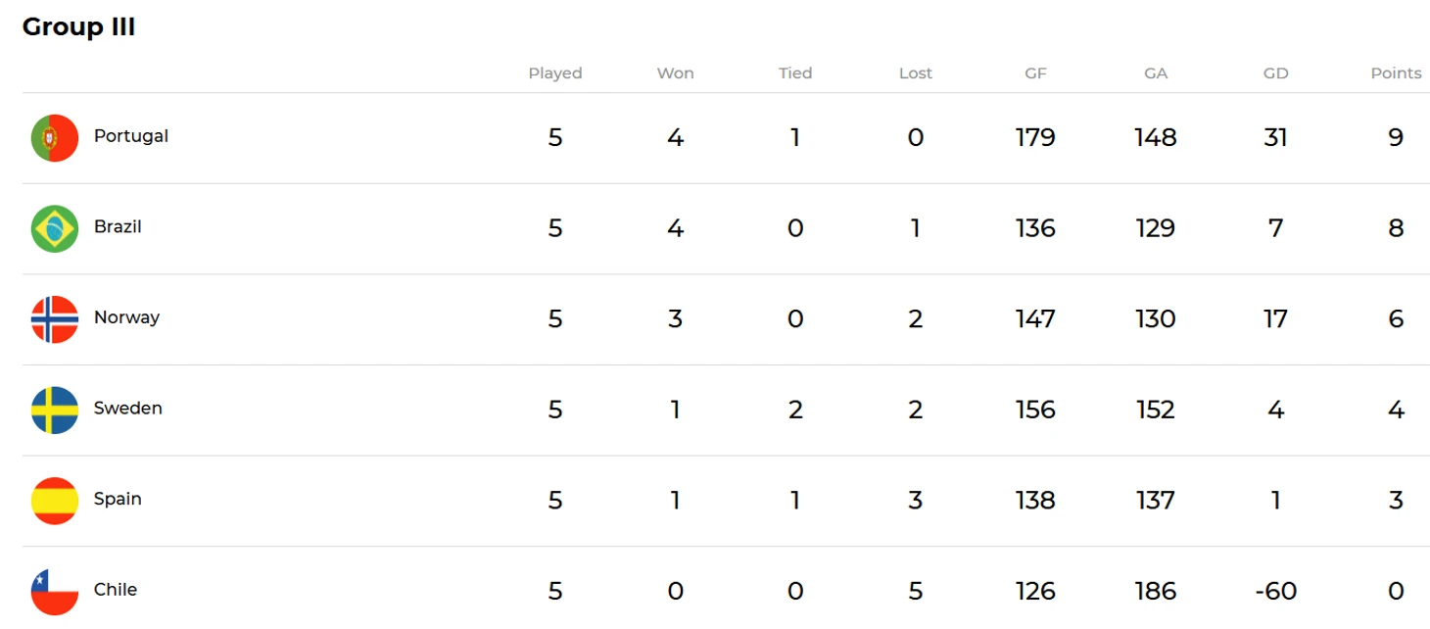Click the Group III heading
Viewport: 1430px width, 629px height.
79,27
